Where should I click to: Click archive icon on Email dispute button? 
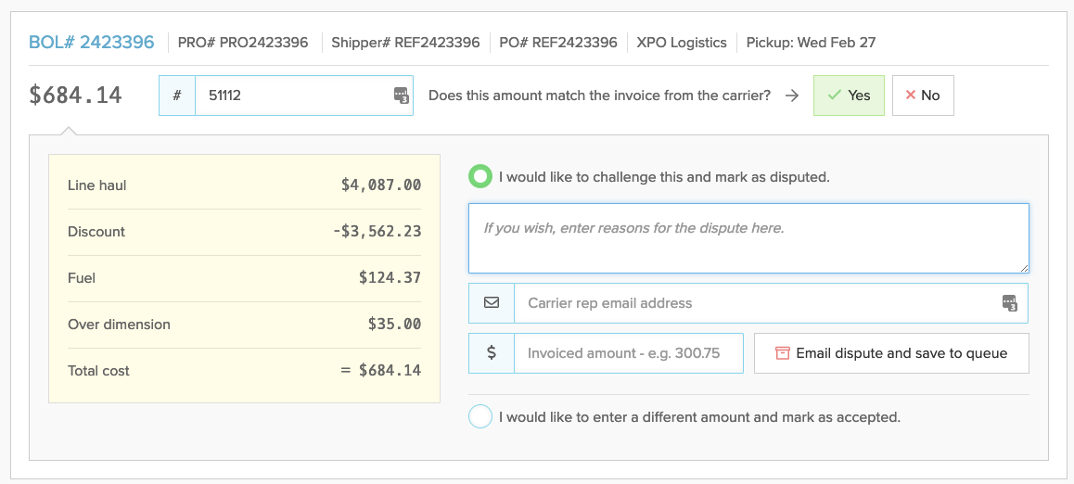pyautogui.click(x=782, y=353)
